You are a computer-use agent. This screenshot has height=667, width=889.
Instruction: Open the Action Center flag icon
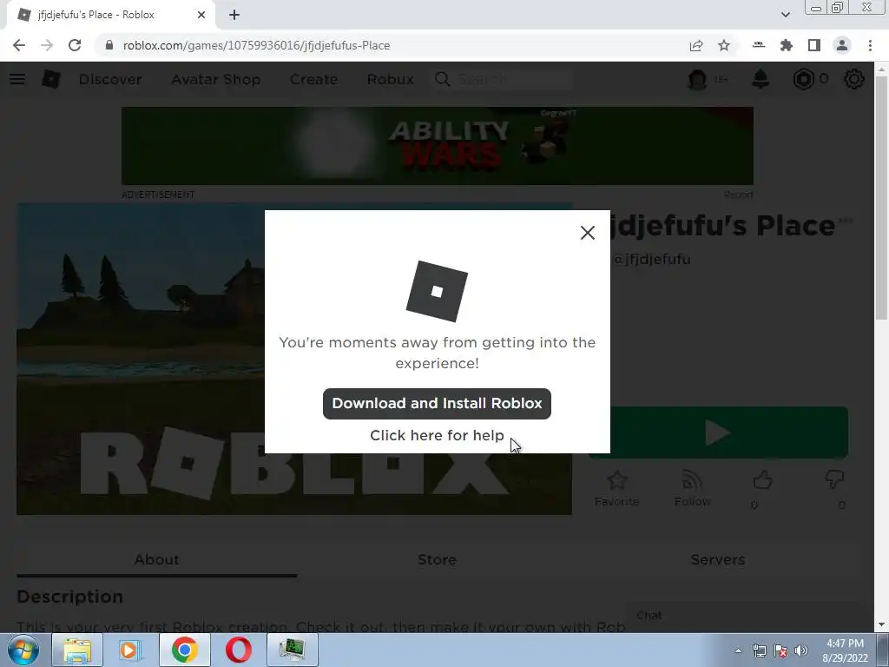(x=780, y=651)
